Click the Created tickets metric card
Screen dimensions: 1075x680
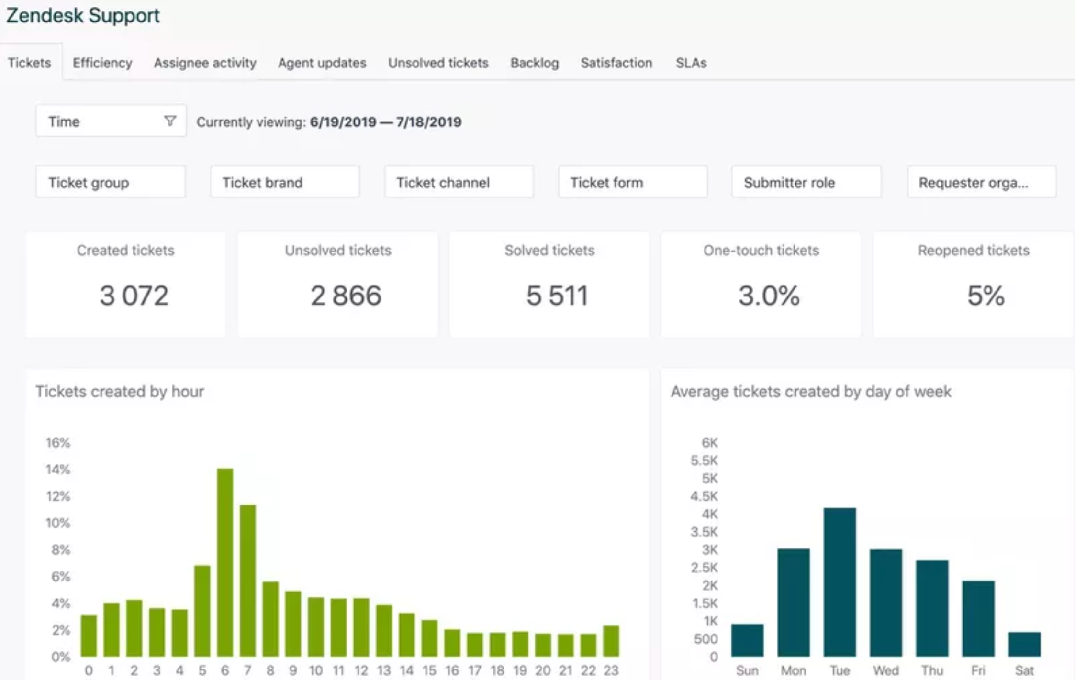125,285
